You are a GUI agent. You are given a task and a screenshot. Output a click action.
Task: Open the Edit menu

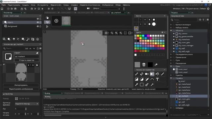click(14, 5)
